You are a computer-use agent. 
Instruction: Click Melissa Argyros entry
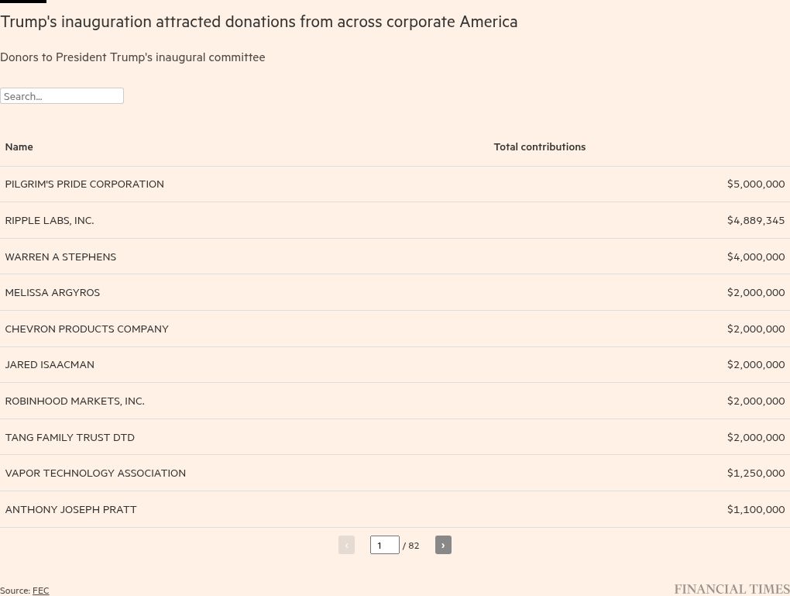[x=53, y=292]
